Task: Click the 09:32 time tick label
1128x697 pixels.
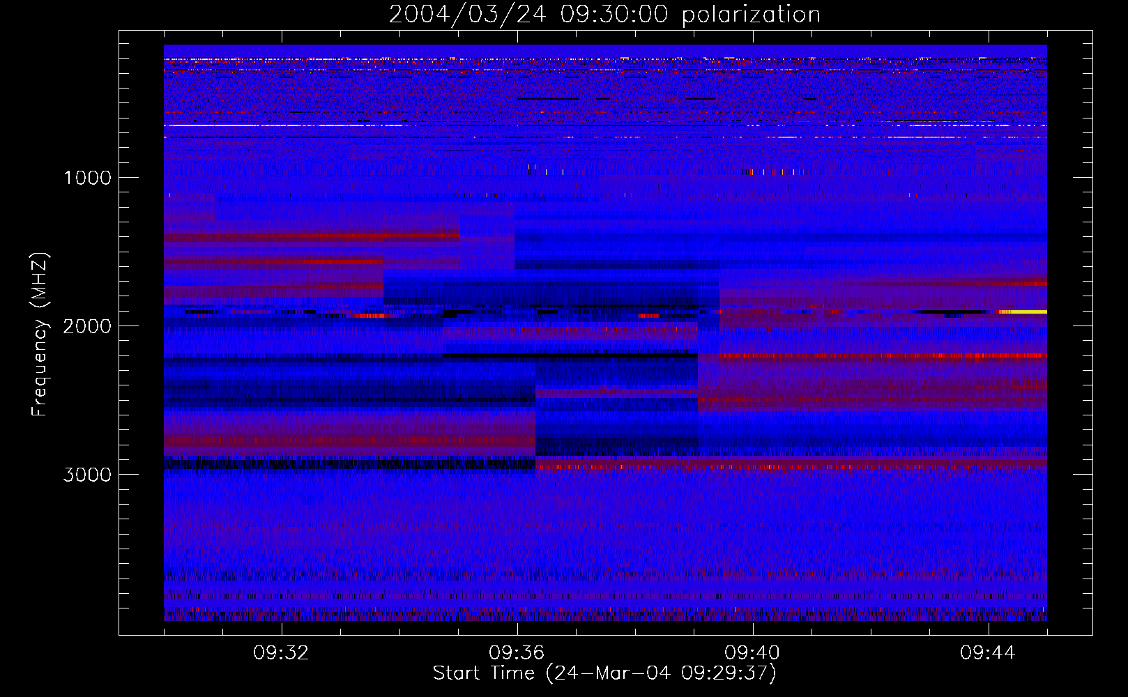Action: (282, 653)
